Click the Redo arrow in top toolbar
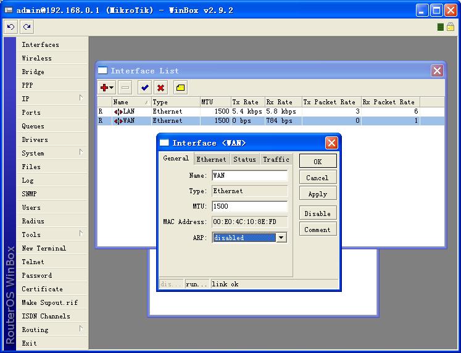The width and height of the screenshot is (461, 353). tap(27, 27)
